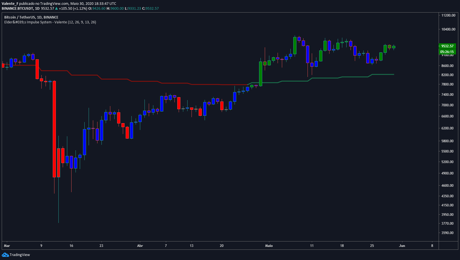Click the low value L:9331.23
This screenshot has width=460, height=260.
pyautogui.click(x=133, y=9)
